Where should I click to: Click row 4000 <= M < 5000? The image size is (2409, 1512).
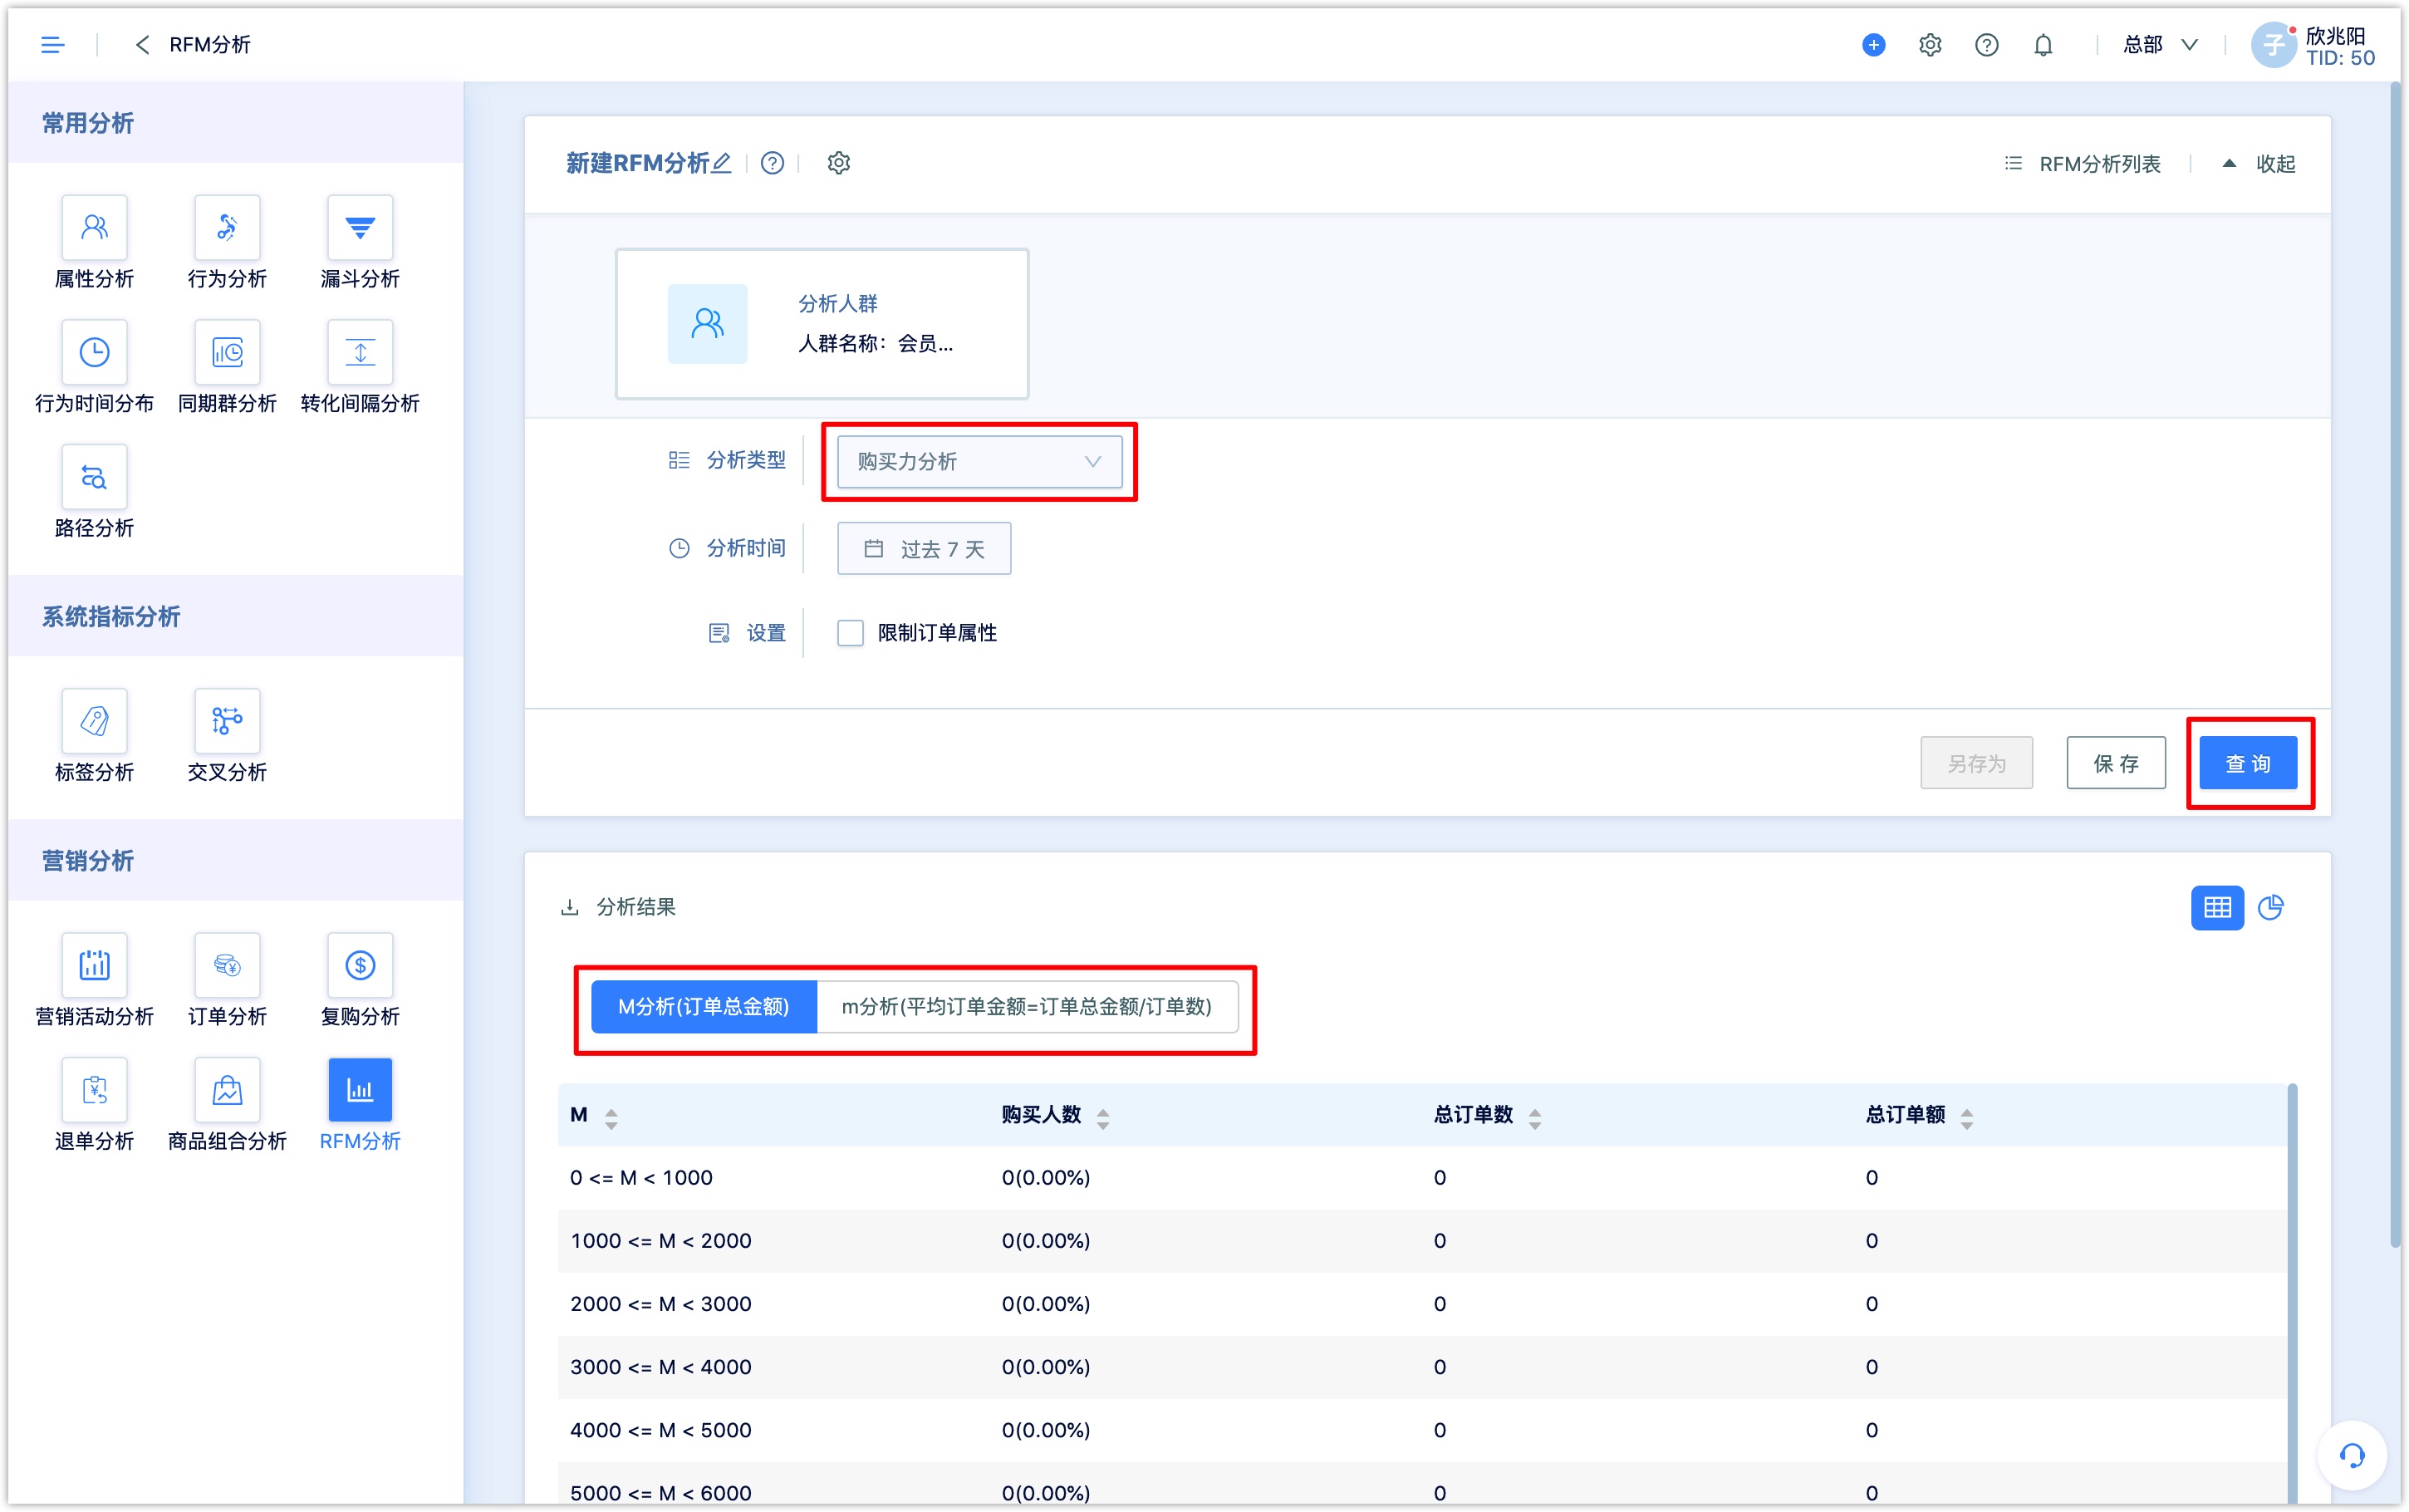coord(1421,1430)
